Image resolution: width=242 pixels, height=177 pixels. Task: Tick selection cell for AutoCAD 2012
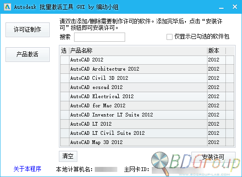click(x=65, y=60)
